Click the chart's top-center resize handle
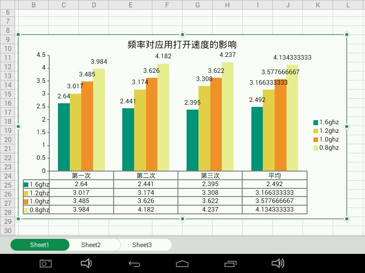This screenshot has width=365, height=273. point(182,35)
